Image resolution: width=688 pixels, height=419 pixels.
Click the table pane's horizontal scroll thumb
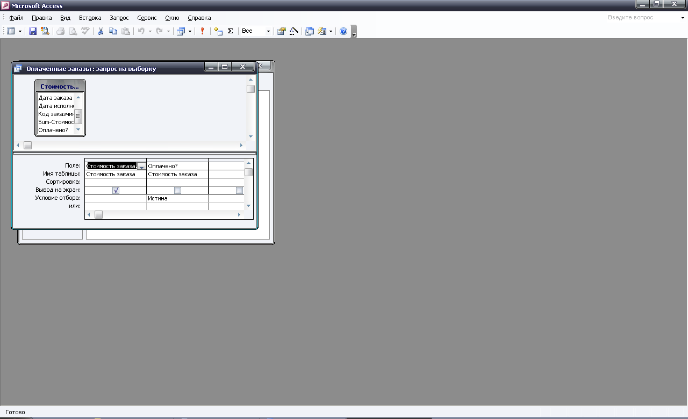27,145
